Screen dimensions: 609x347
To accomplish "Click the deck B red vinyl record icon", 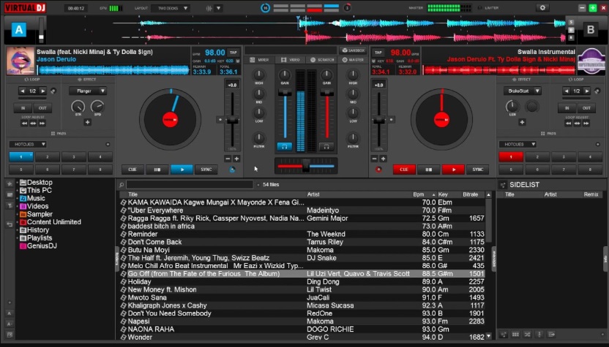I will click(378, 169).
